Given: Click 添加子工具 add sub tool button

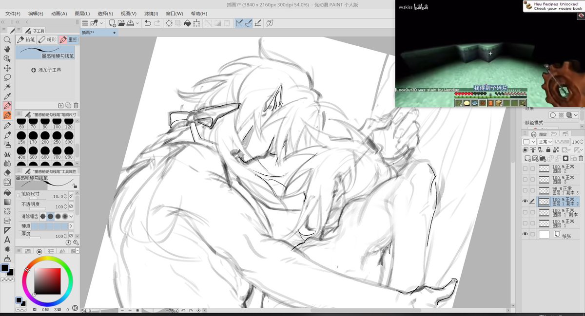Looking at the screenshot, I should tap(46, 70).
